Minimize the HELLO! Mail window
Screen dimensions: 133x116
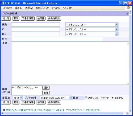121,3
